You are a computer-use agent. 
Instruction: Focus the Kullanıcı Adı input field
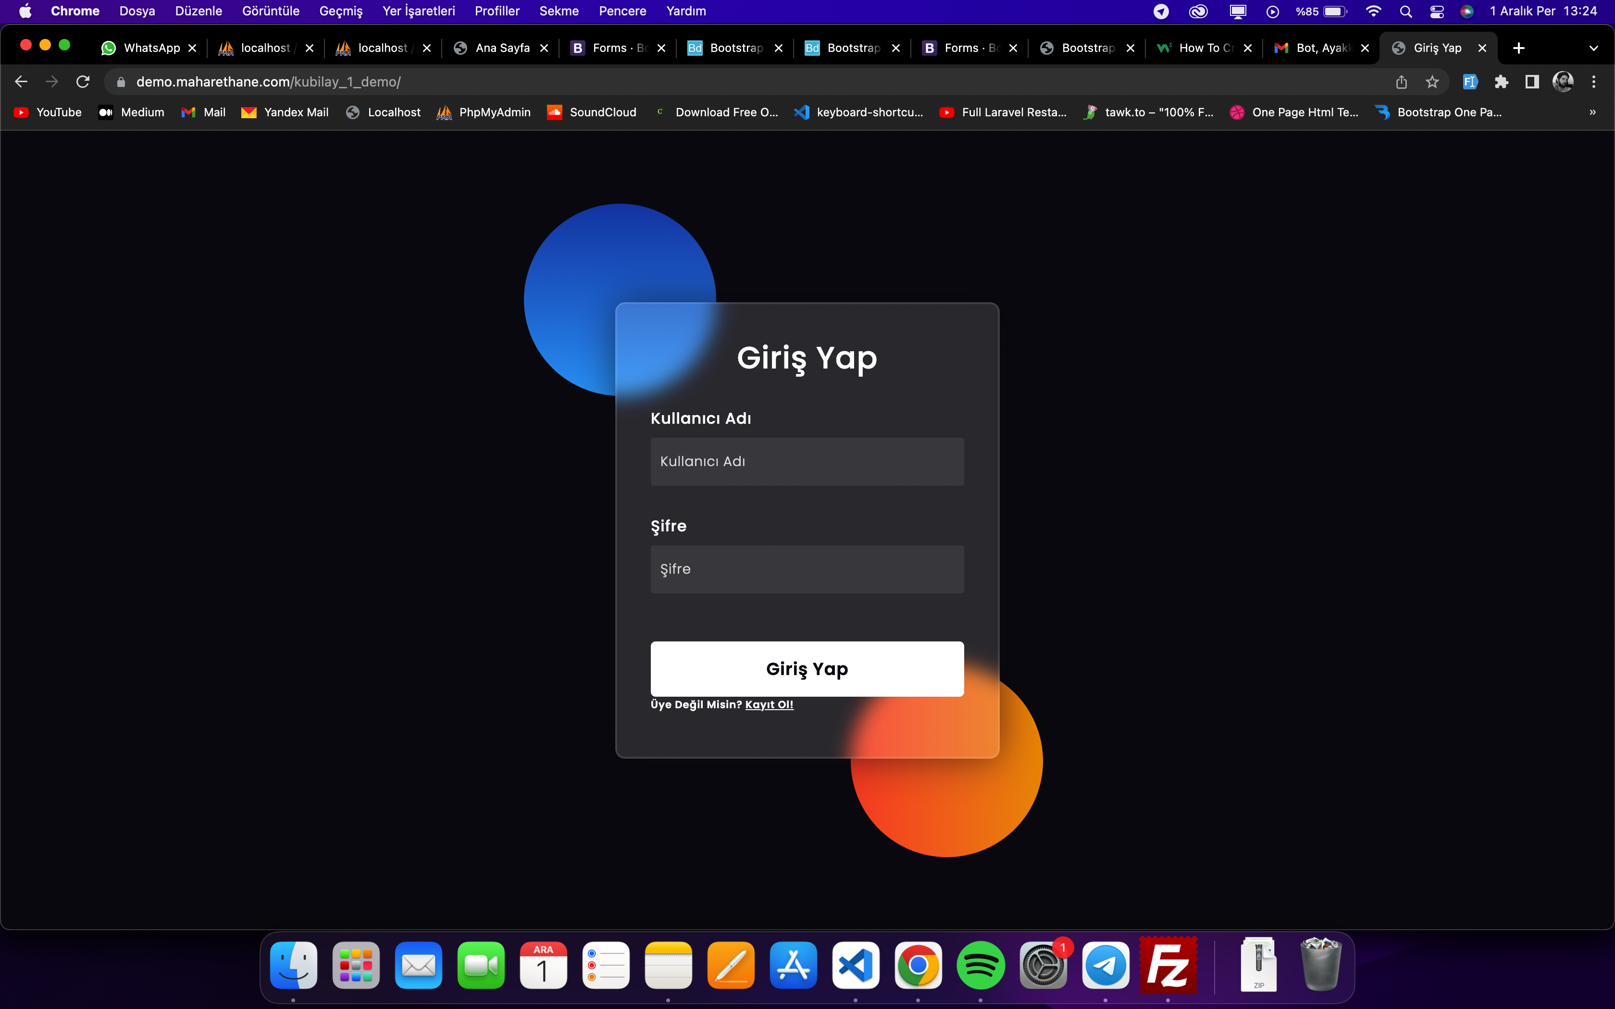tap(807, 461)
